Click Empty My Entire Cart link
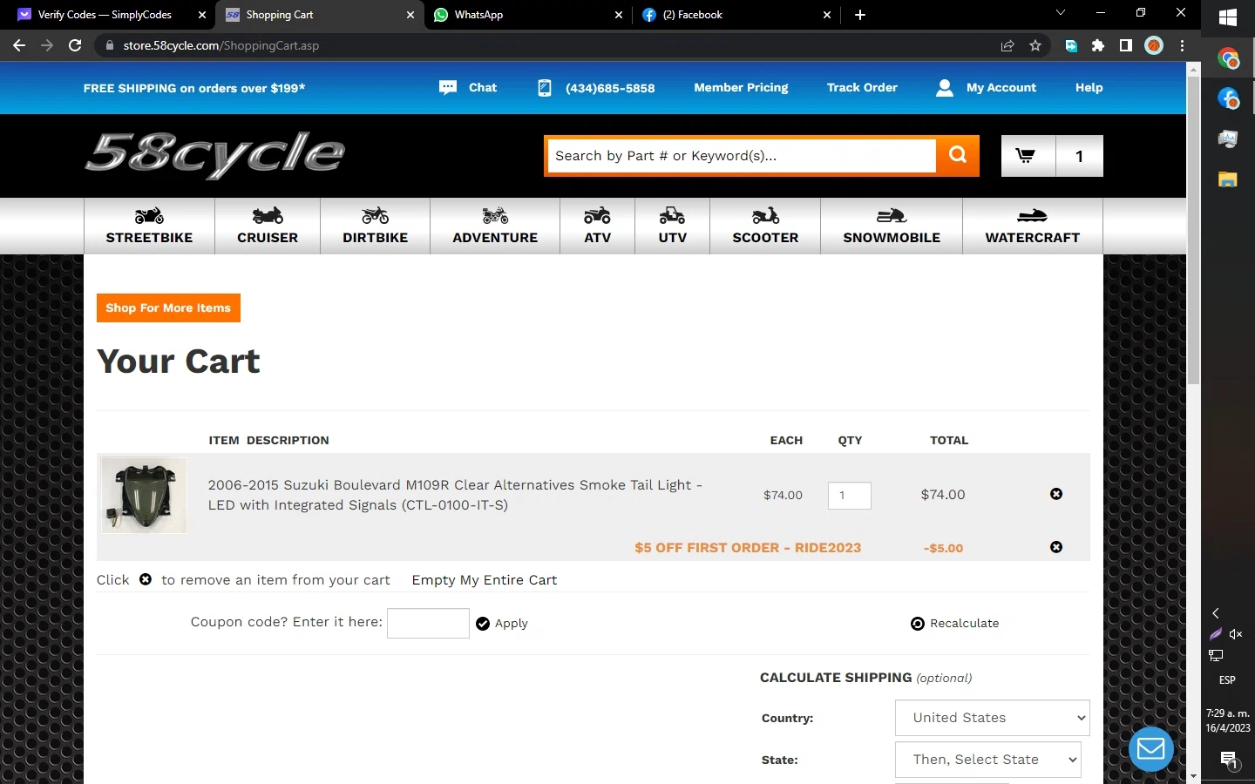 pos(485,580)
